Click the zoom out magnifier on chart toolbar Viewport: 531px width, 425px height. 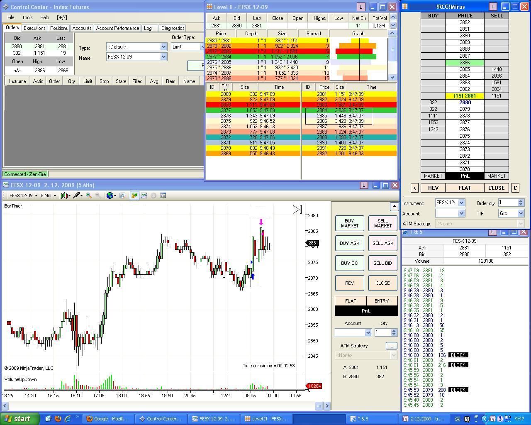pos(98,195)
